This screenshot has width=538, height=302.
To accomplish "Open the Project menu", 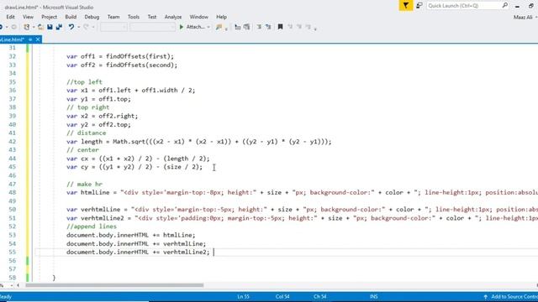I will point(49,17).
